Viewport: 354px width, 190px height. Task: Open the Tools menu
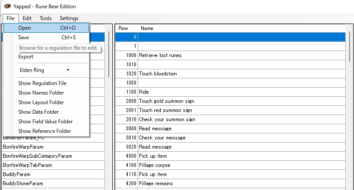[45, 18]
